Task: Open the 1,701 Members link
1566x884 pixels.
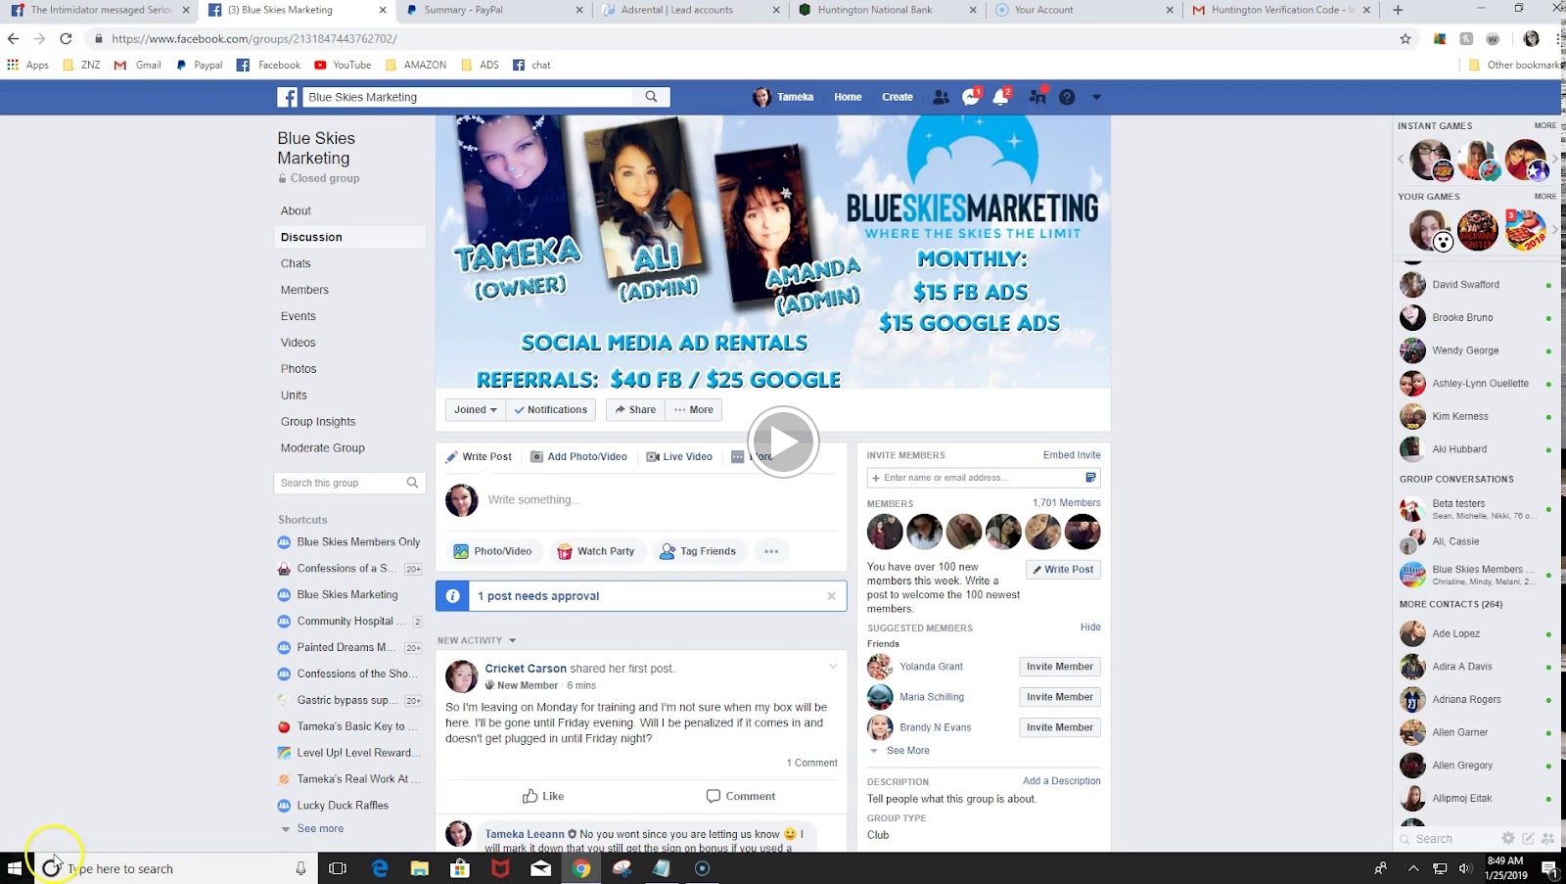Action: 1067,503
